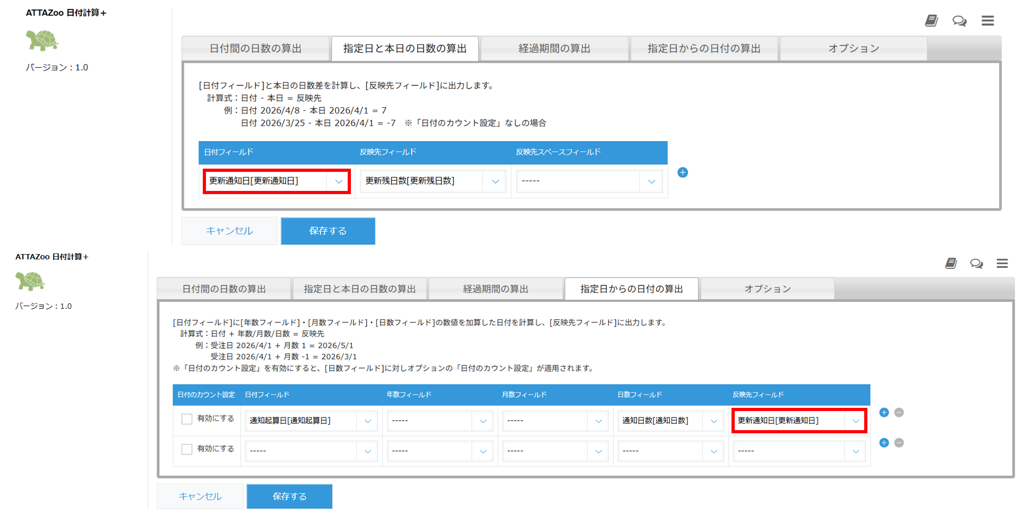Switch to 指定日からの日付の算出 tab in upper panel
Image resolution: width=1024 pixels, height=524 pixels.
point(704,49)
